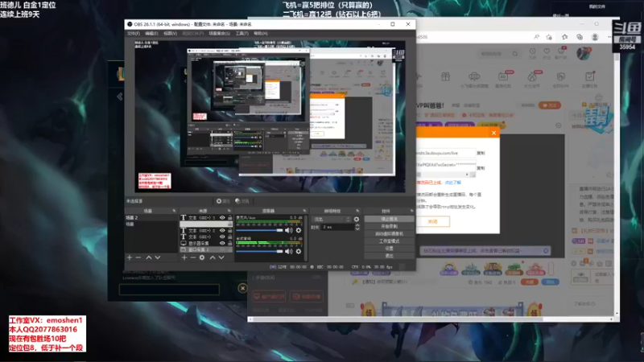
Task: Move the scene up with the up arrow
Action: [x=149, y=257]
